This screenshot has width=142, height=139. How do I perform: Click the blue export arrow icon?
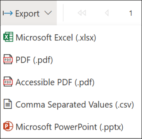point(8,13)
